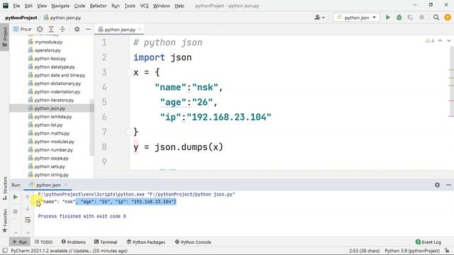This screenshot has height=255, width=454.
Task: Open python datatype.py file
Action: [55, 67]
